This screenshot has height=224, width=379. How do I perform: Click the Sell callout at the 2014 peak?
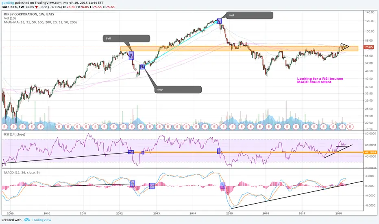(x=250, y=15)
